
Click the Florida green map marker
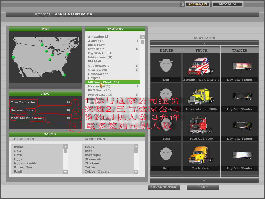tap(64, 75)
